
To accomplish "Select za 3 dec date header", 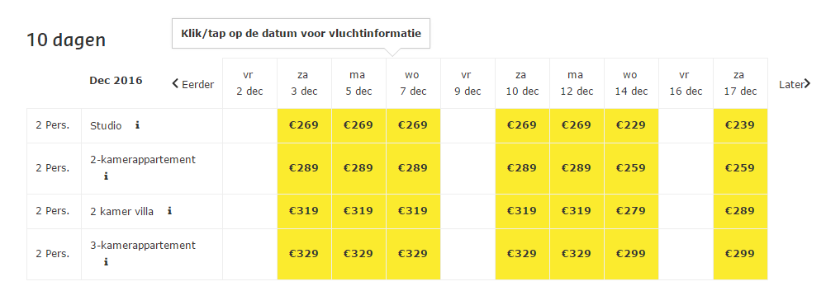I will [x=305, y=83].
